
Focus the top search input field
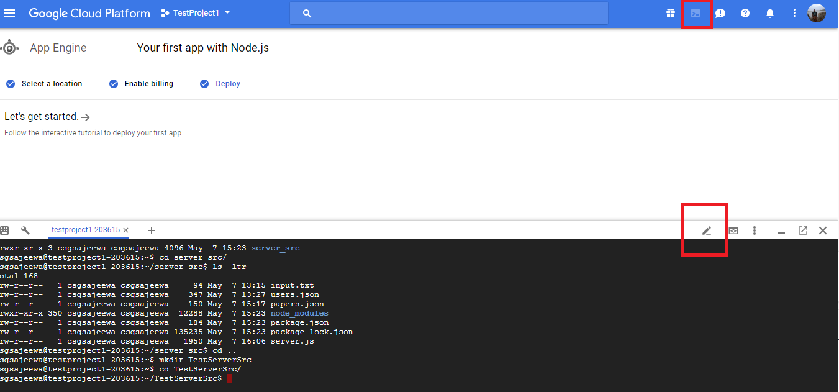coord(448,13)
